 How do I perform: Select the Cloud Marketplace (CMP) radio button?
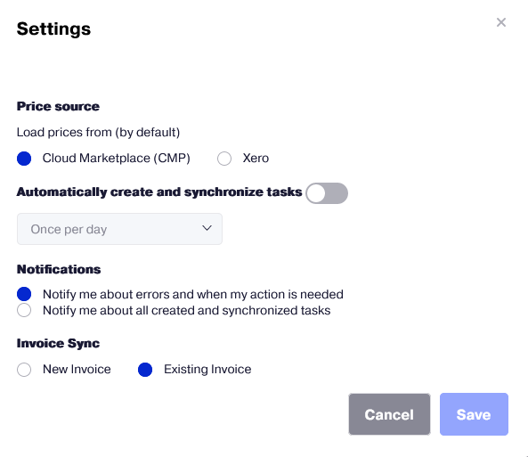tap(24, 159)
